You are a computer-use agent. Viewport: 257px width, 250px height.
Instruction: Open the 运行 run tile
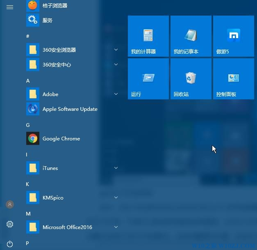[x=148, y=79]
